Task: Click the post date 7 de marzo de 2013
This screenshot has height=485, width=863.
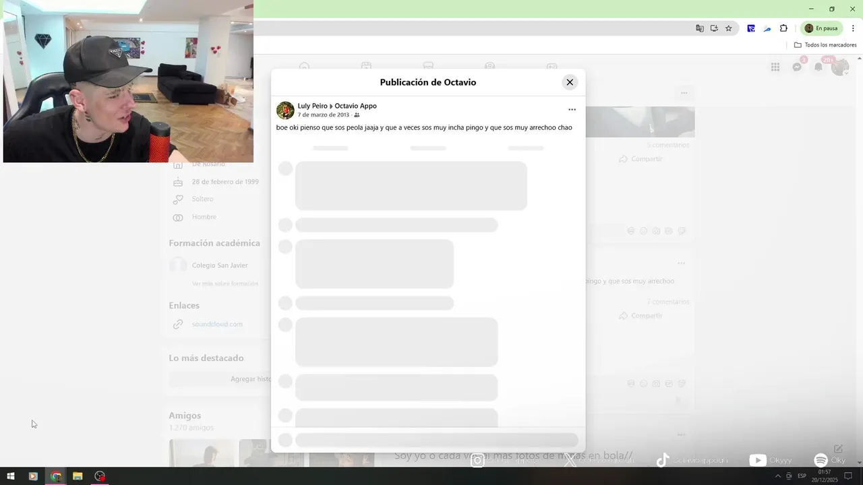Action: coord(324,115)
